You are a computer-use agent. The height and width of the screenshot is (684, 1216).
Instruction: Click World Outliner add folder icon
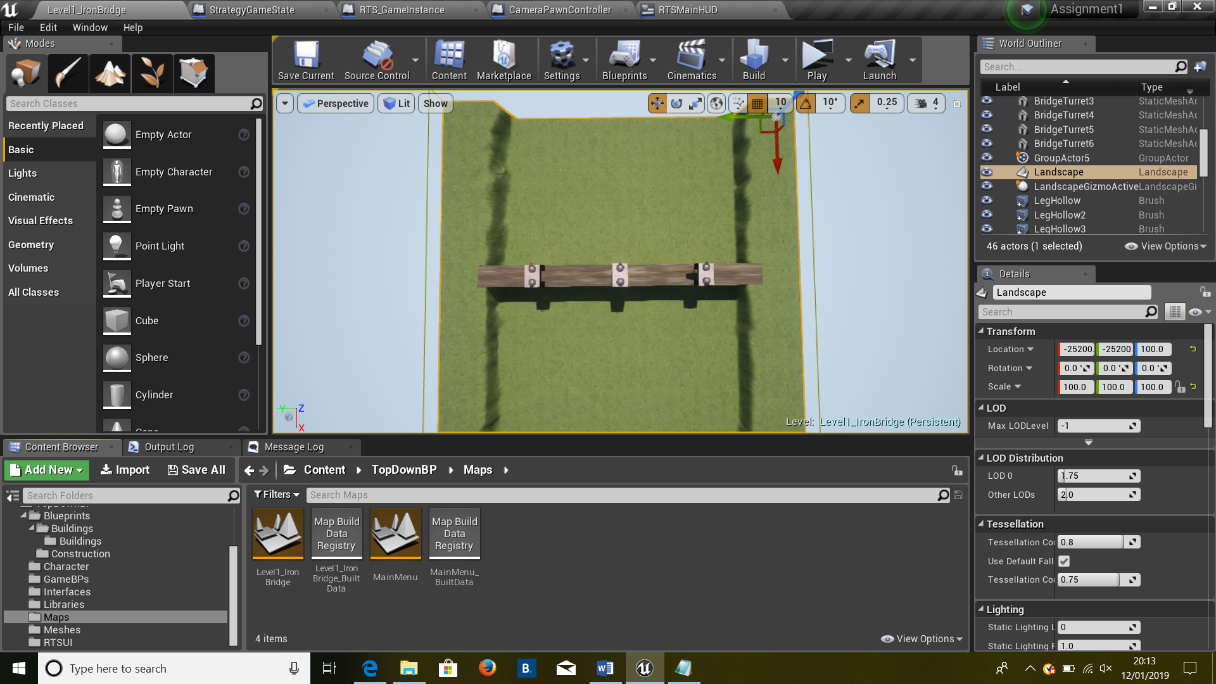(1200, 66)
